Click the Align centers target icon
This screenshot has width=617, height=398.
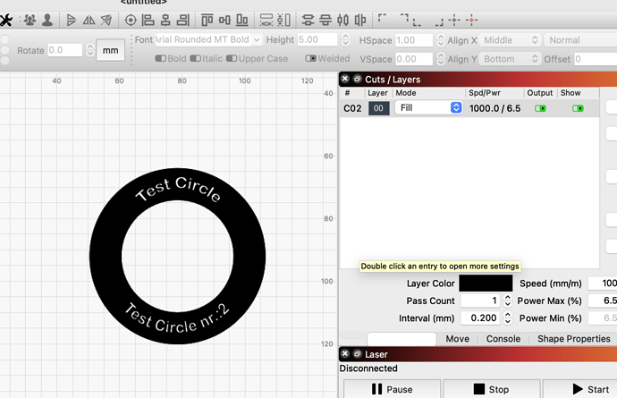click(x=131, y=20)
